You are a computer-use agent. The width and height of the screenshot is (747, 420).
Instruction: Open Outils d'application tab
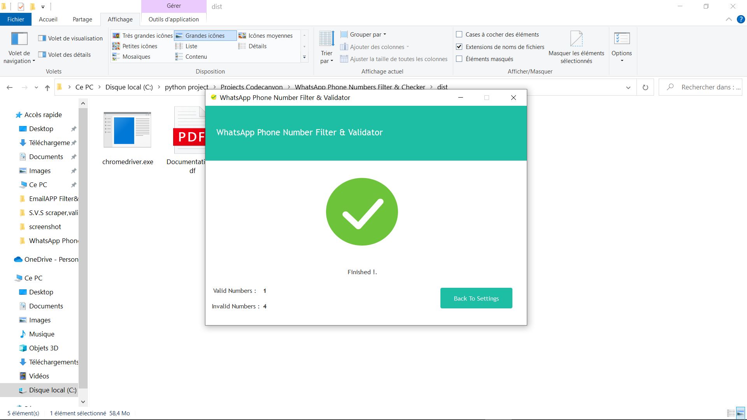(174, 19)
